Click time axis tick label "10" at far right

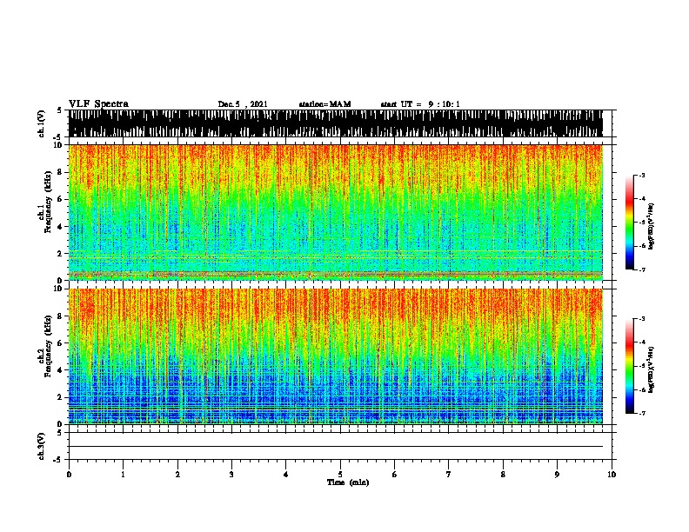[x=612, y=475]
